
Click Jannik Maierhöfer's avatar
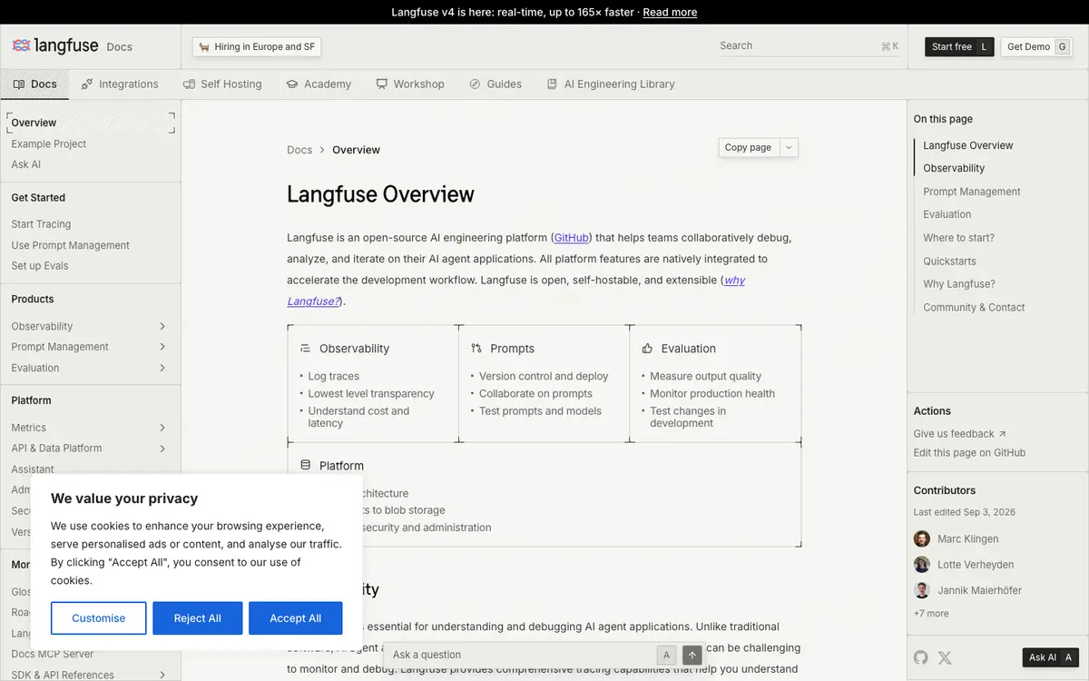tap(922, 590)
